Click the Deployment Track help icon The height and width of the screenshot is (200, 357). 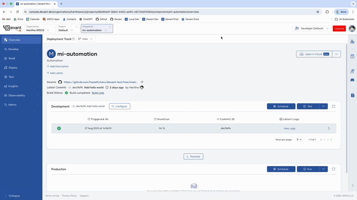(x=73, y=39)
